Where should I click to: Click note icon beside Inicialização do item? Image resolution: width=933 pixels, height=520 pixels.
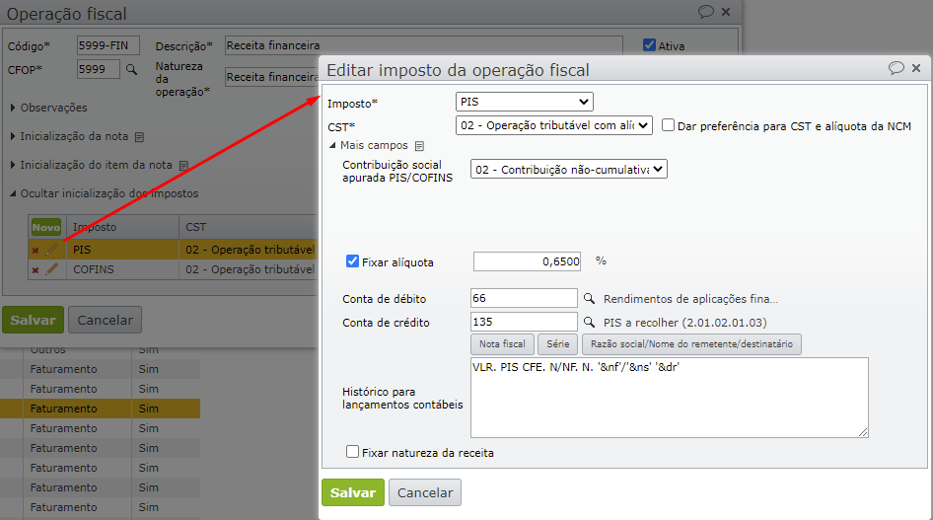pyautogui.click(x=183, y=166)
